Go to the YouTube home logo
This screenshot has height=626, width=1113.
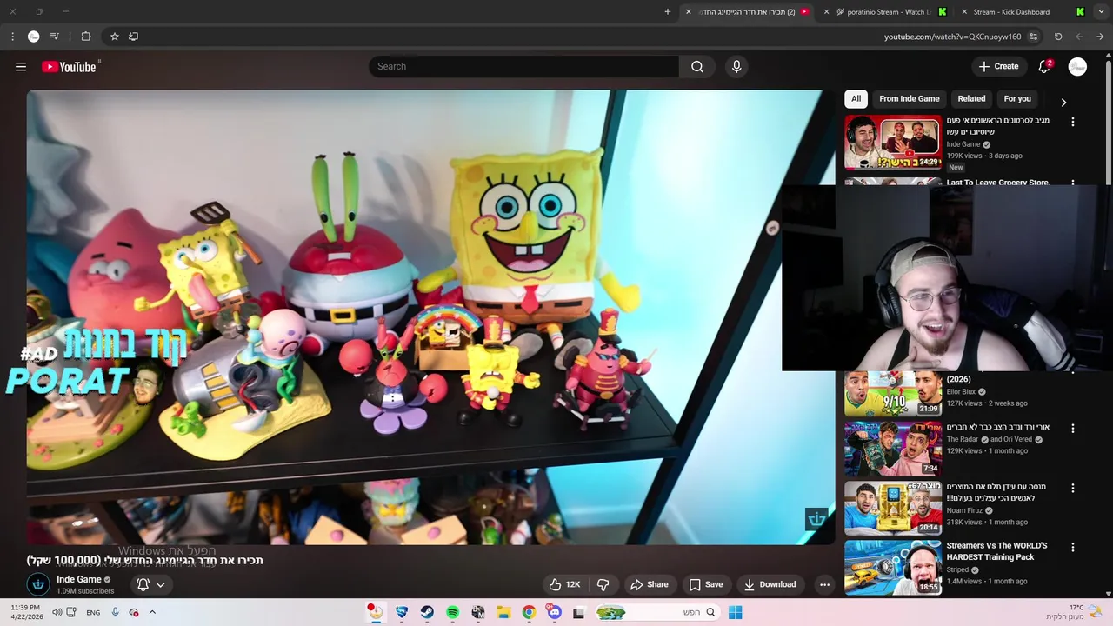70,67
